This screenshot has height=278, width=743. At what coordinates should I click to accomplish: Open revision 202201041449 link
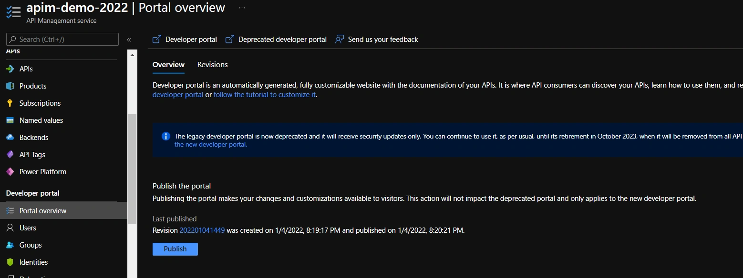202,230
